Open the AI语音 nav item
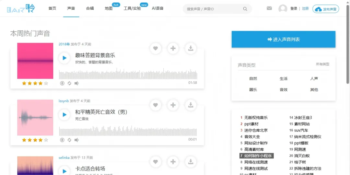The height and width of the screenshot is (175, 350). (157, 8)
